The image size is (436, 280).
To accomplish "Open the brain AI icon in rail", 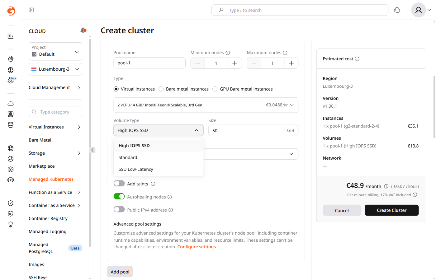I will pos(11,70).
